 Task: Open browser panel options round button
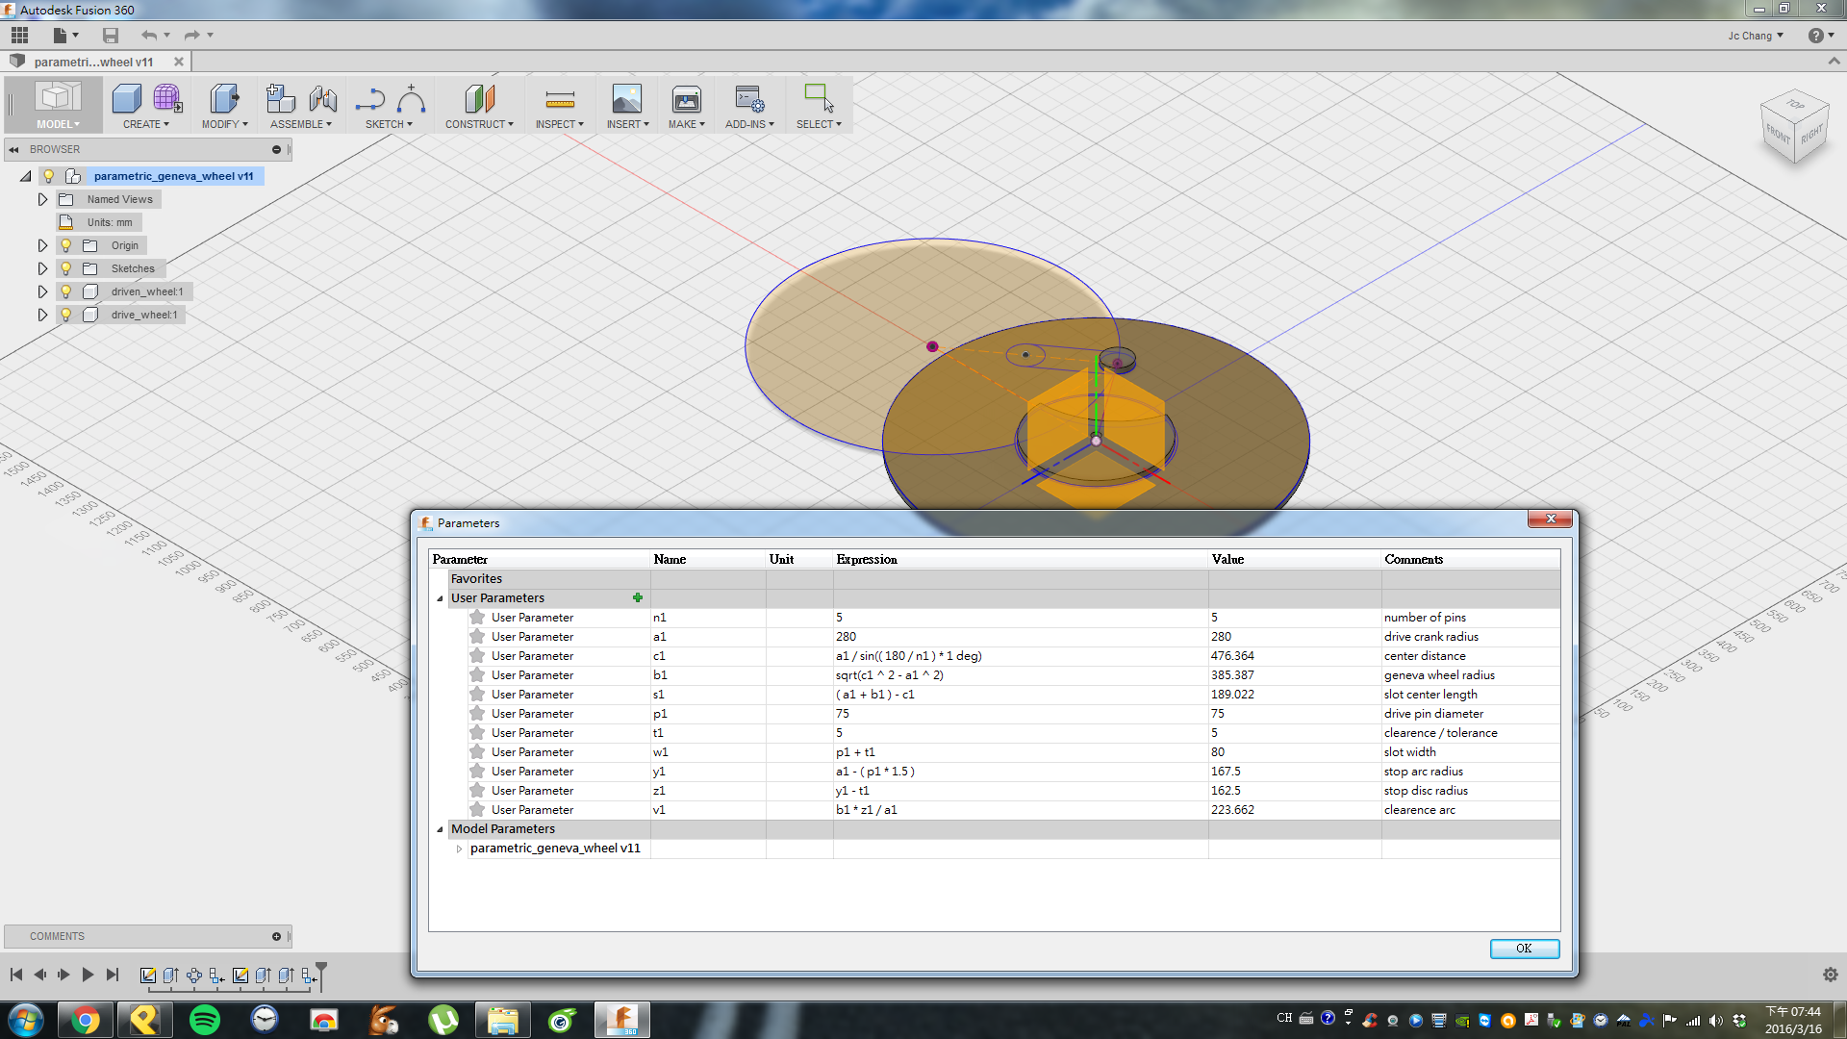tap(276, 149)
